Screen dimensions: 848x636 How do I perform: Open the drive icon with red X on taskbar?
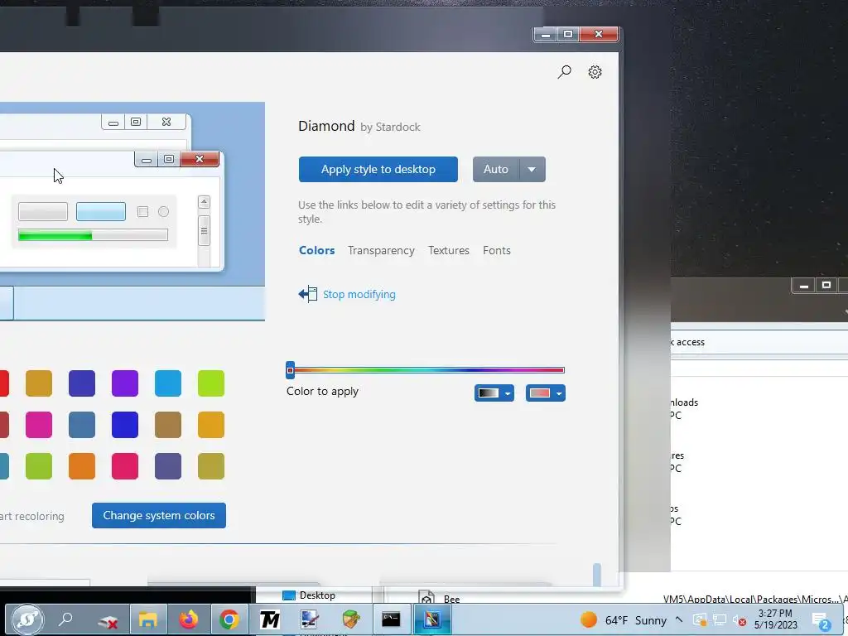[108, 619]
